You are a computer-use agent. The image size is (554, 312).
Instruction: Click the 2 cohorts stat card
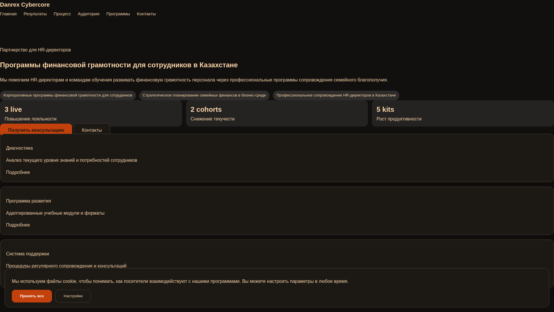[x=277, y=113]
